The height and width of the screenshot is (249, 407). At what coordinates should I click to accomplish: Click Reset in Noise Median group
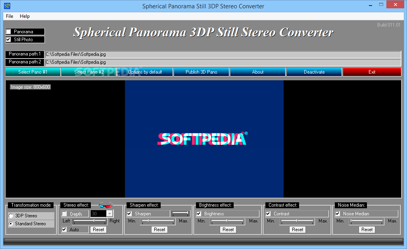point(367,230)
